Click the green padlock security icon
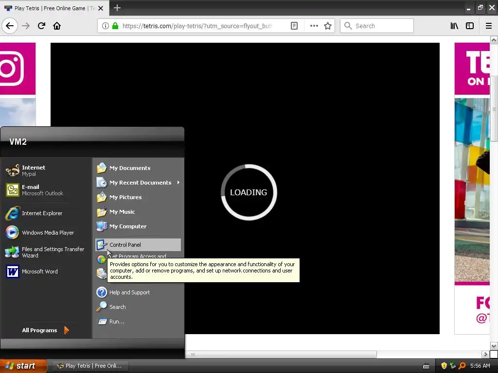Image resolution: width=498 pixels, height=373 pixels. 115,26
